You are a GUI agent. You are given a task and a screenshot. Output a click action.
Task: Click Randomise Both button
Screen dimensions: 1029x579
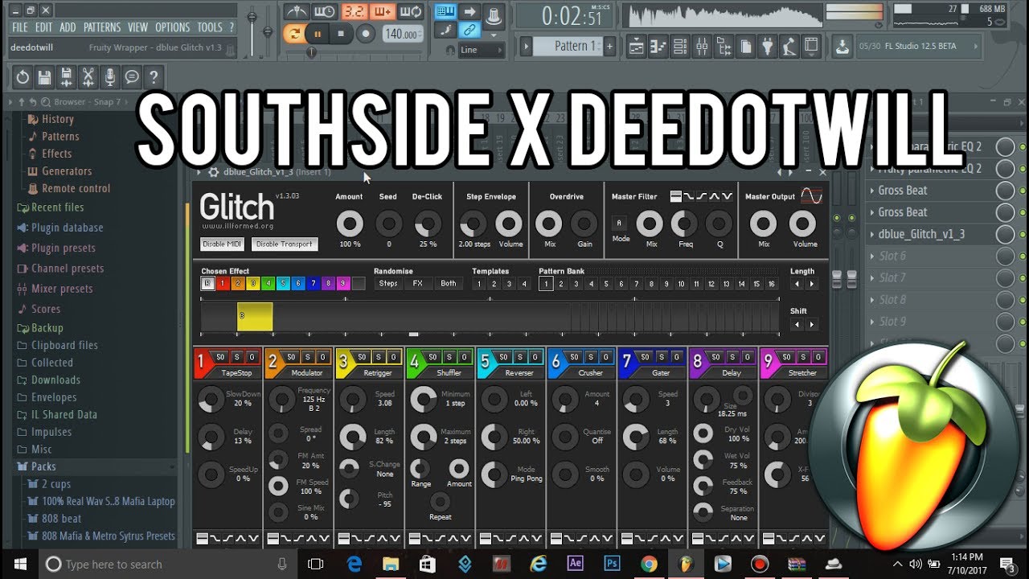pyautogui.click(x=449, y=283)
